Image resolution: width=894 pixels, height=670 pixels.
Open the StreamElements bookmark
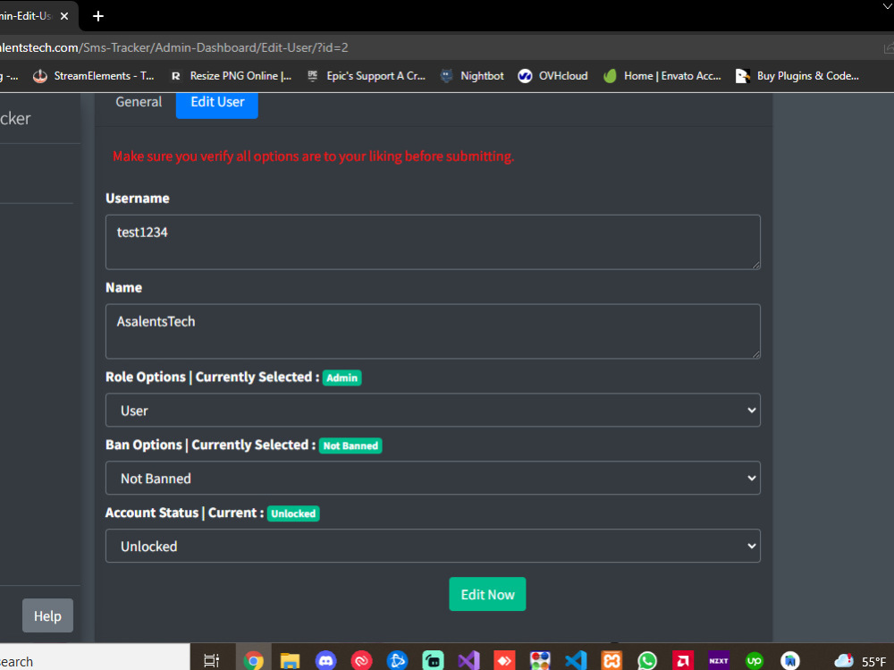[94, 76]
